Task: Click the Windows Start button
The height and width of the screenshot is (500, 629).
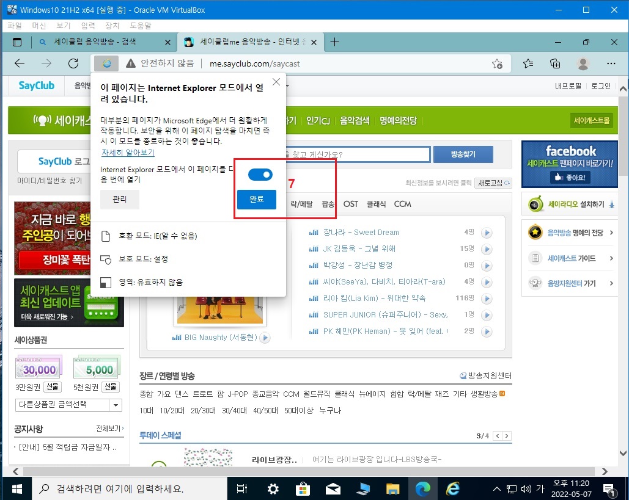Action: pos(17,489)
